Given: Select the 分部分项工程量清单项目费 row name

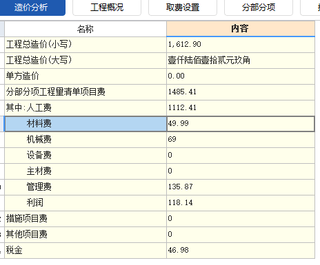Looking at the screenshot, I should pos(86,92).
